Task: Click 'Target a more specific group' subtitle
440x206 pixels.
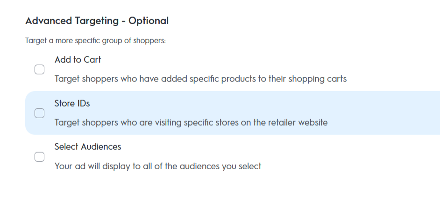Action: [x=95, y=41]
